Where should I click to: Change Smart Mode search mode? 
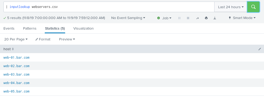coord(242,18)
